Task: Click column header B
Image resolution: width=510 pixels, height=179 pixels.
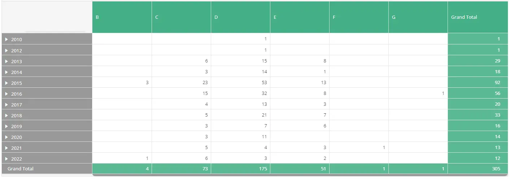Action: pyautogui.click(x=122, y=17)
